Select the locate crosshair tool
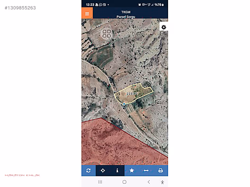Image resolution: width=250 pixels, height=187 pixels. click(x=103, y=170)
